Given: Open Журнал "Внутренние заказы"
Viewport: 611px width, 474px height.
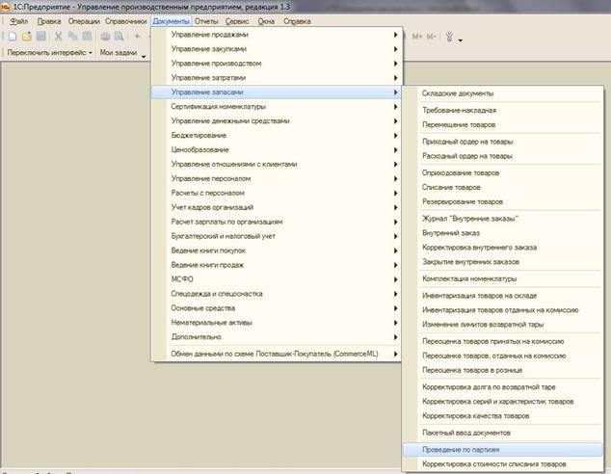Looking at the screenshot, I should (503, 219).
